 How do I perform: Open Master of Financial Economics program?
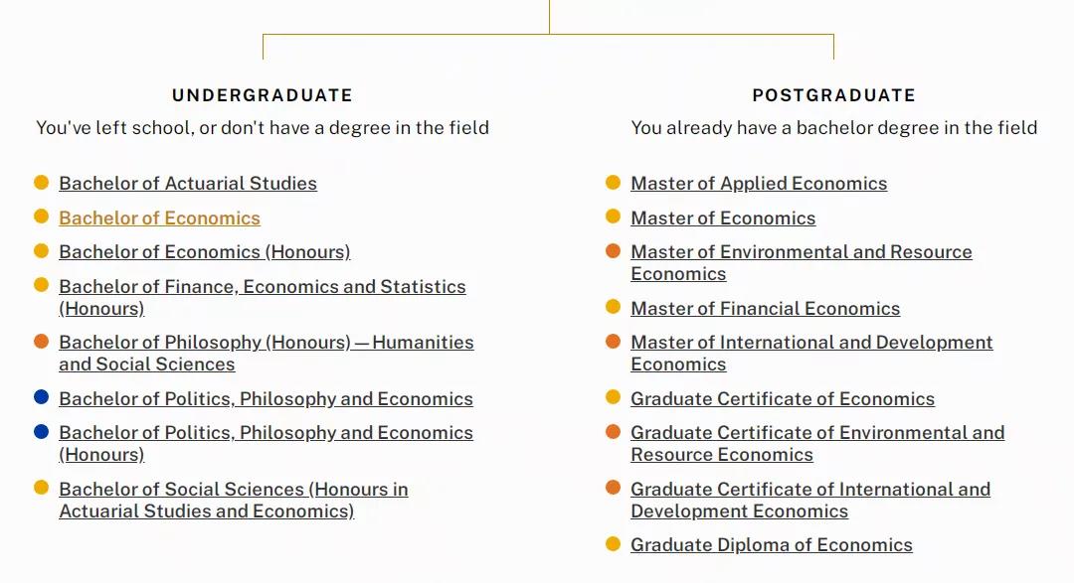(765, 309)
